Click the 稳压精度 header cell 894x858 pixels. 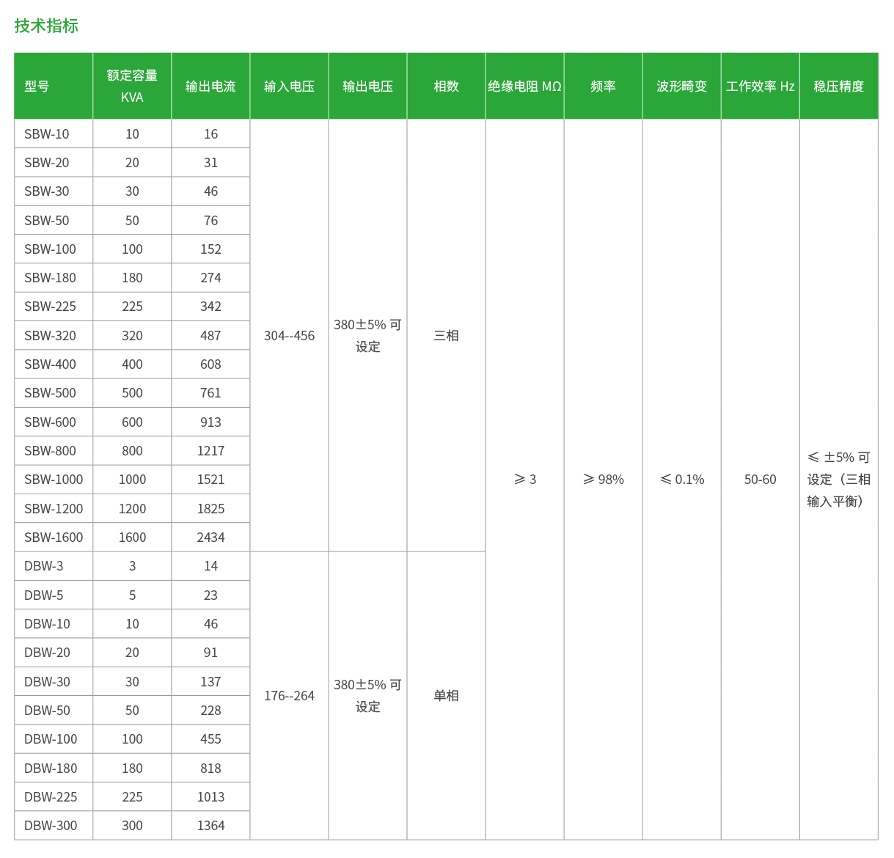(x=838, y=87)
